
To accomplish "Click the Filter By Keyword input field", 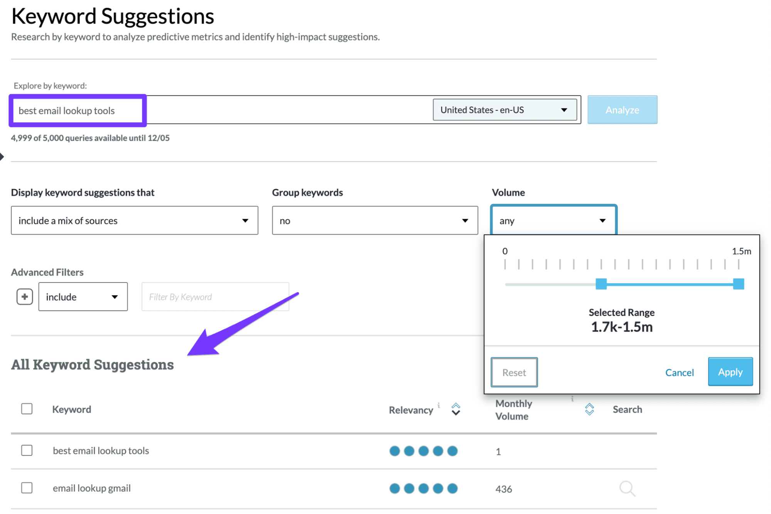I will tap(215, 296).
